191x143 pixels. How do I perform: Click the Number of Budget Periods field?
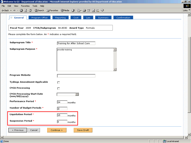pyautogui.click(x=62, y=108)
